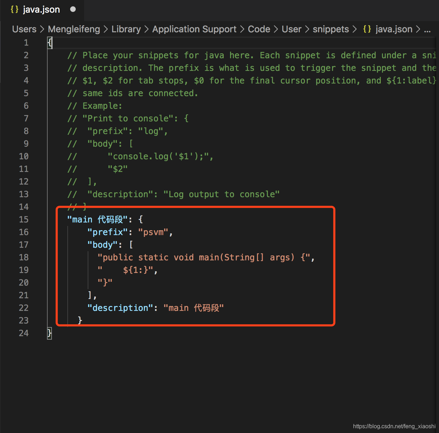The image size is (439, 433).
Task: Click the "}" string on line 20
Action: tap(105, 283)
